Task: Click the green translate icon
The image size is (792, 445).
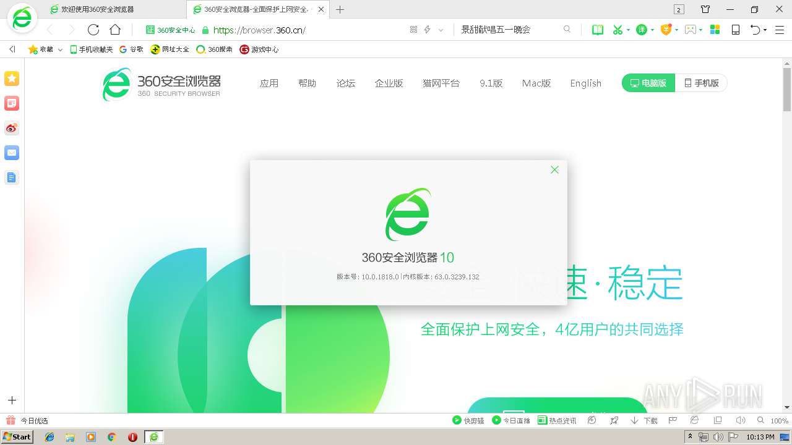Action: coord(642,30)
